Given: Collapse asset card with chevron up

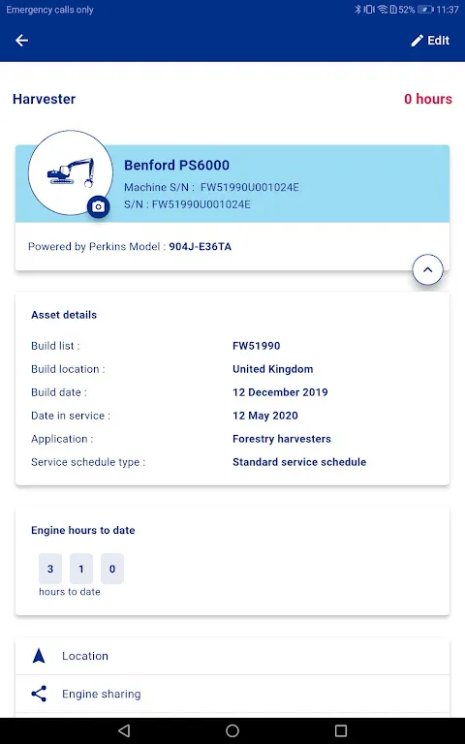Looking at the screenshot, I should (427, 269).
